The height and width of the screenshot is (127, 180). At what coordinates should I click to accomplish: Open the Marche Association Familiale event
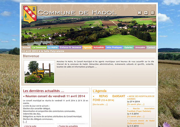[x=141, y=110]
